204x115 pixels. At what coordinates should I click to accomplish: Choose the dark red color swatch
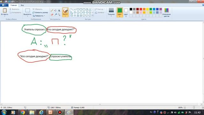[137, 9]
